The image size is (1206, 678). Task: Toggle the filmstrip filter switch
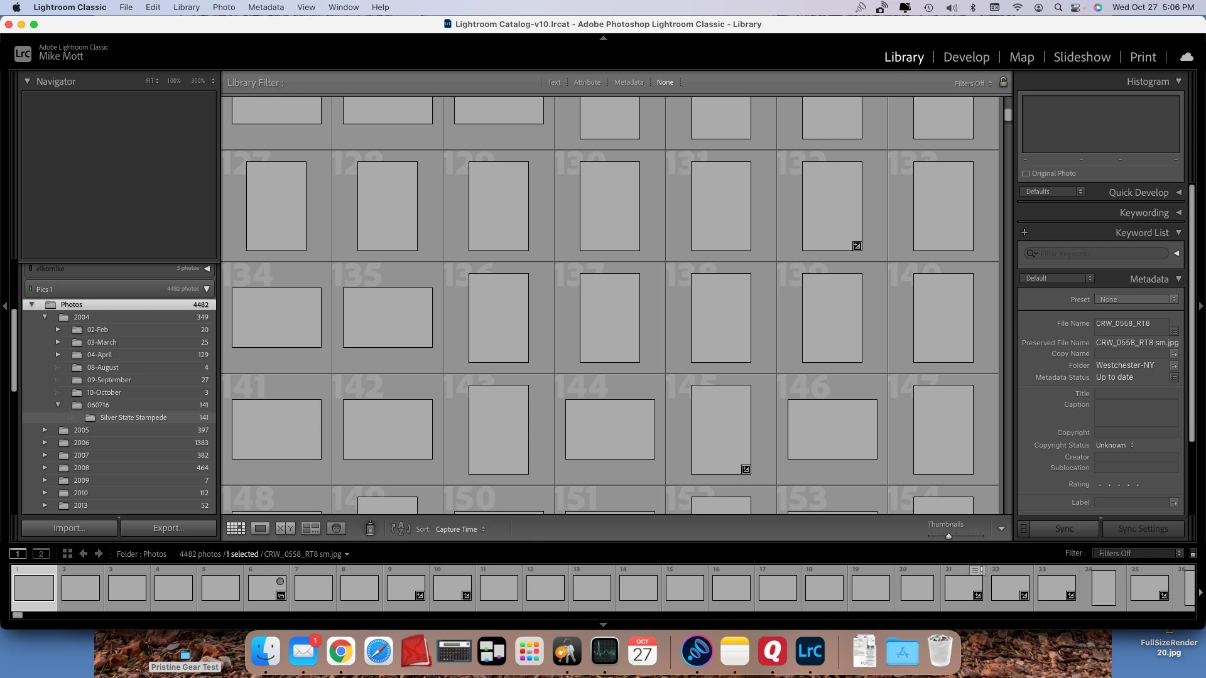1193,554
